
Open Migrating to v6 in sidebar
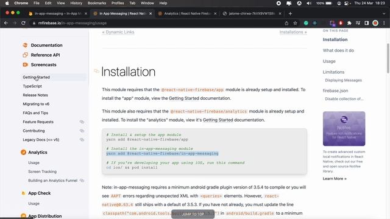point(36,104)
